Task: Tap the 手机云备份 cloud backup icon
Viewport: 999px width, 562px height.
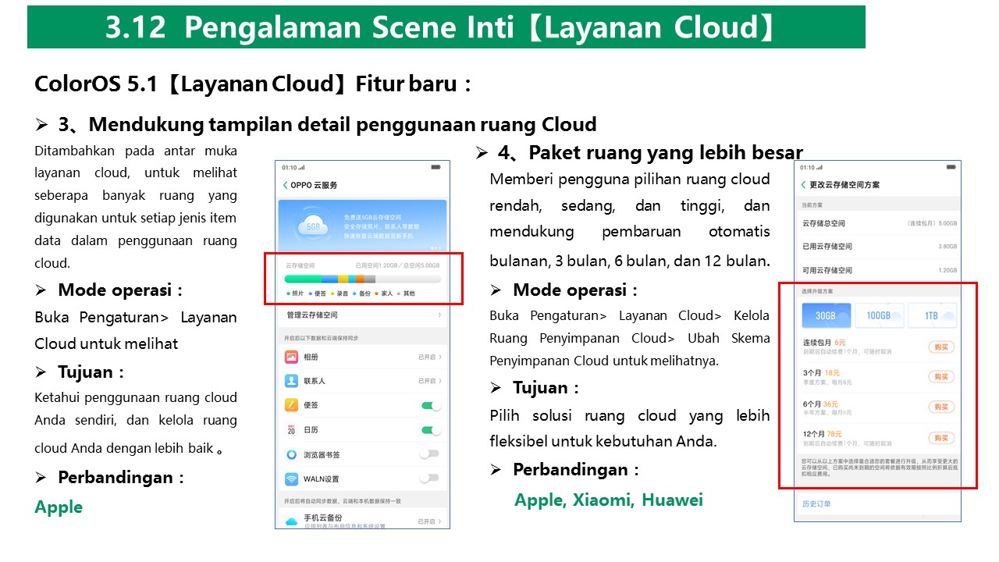Action: [x=291, y=521]
